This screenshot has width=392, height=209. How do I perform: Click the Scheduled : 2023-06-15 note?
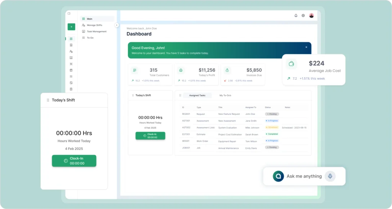coord(294,128)
